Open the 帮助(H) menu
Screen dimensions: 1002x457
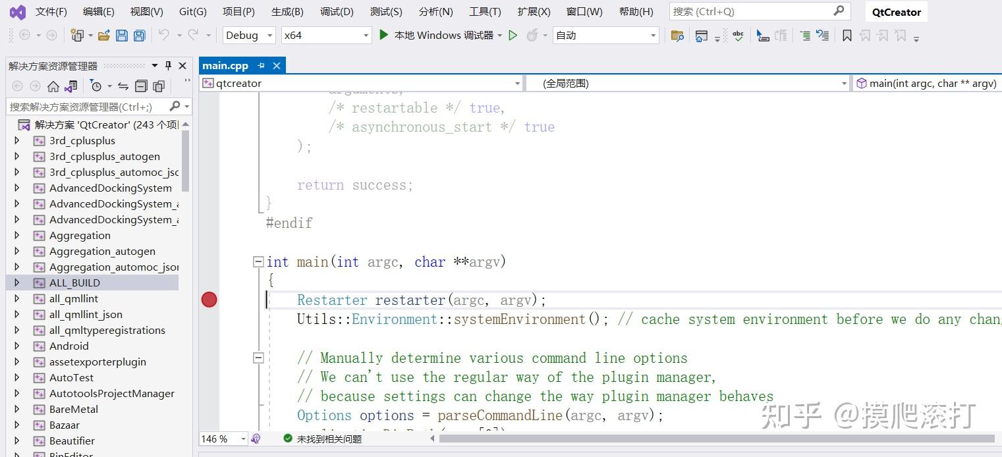tap(636, 12)
